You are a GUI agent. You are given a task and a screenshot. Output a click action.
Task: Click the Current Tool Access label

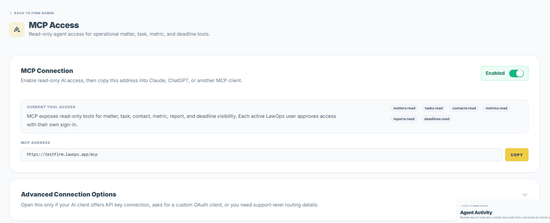point(51,107)
